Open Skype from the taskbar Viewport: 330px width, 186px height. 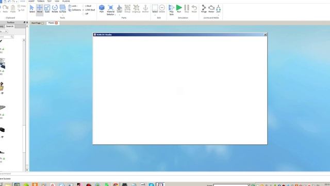coord(151,185)
